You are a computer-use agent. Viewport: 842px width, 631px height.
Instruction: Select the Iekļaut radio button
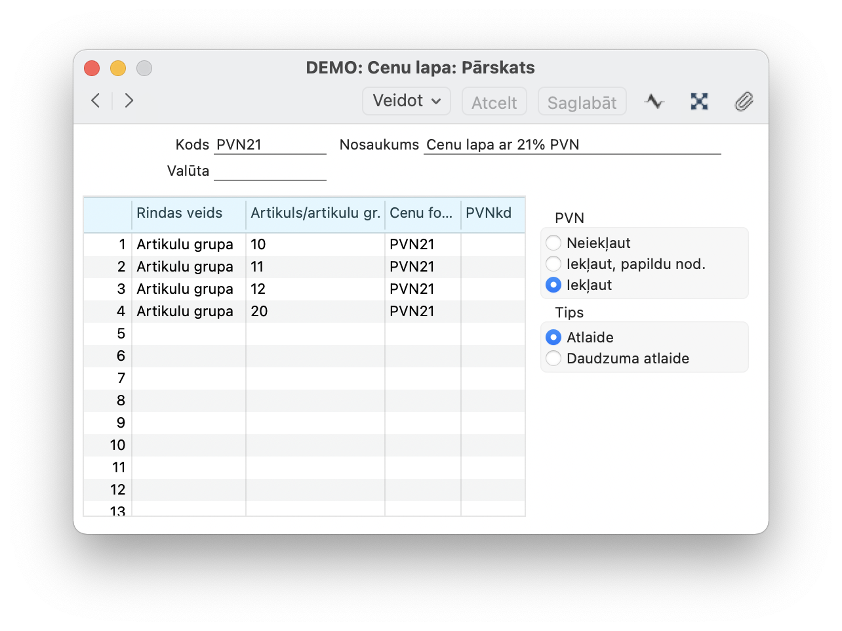point(554,285)
